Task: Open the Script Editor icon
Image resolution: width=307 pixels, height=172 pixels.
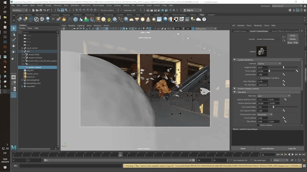Action: click(304, 166)
